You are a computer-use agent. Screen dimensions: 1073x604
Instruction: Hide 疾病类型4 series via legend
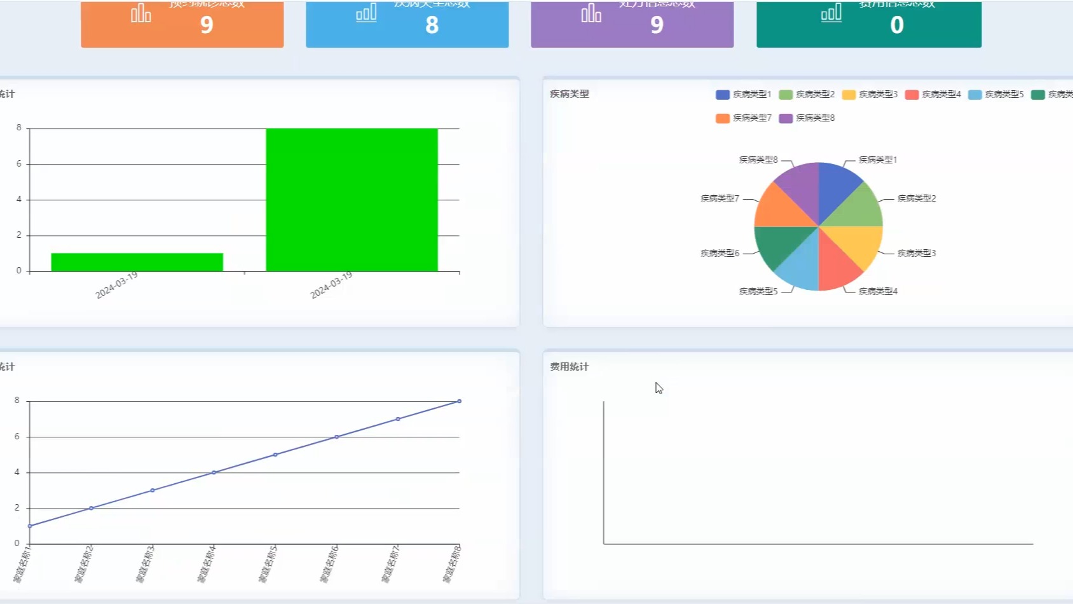click(x=933, y=94)
